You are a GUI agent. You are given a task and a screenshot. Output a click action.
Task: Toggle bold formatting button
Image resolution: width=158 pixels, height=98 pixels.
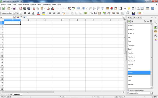pyautogui.click(x=25, y=13)
